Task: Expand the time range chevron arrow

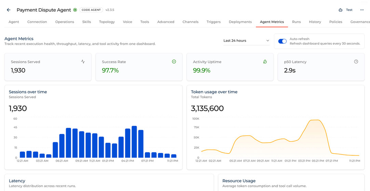Action: [268, 41]
